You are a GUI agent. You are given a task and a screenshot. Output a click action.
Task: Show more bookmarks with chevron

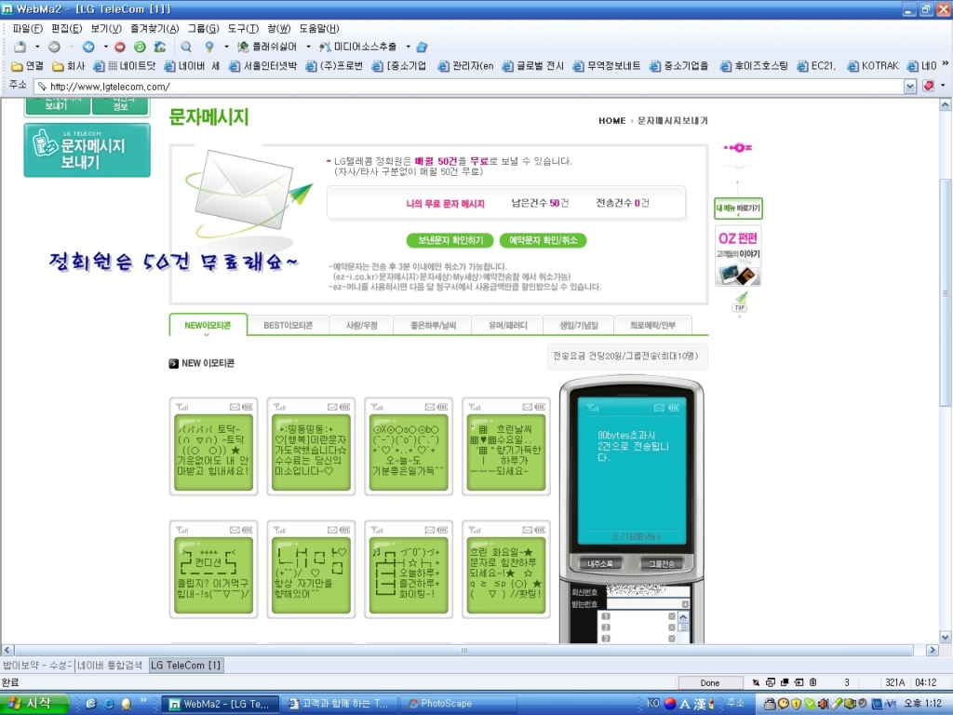(946, 64)
